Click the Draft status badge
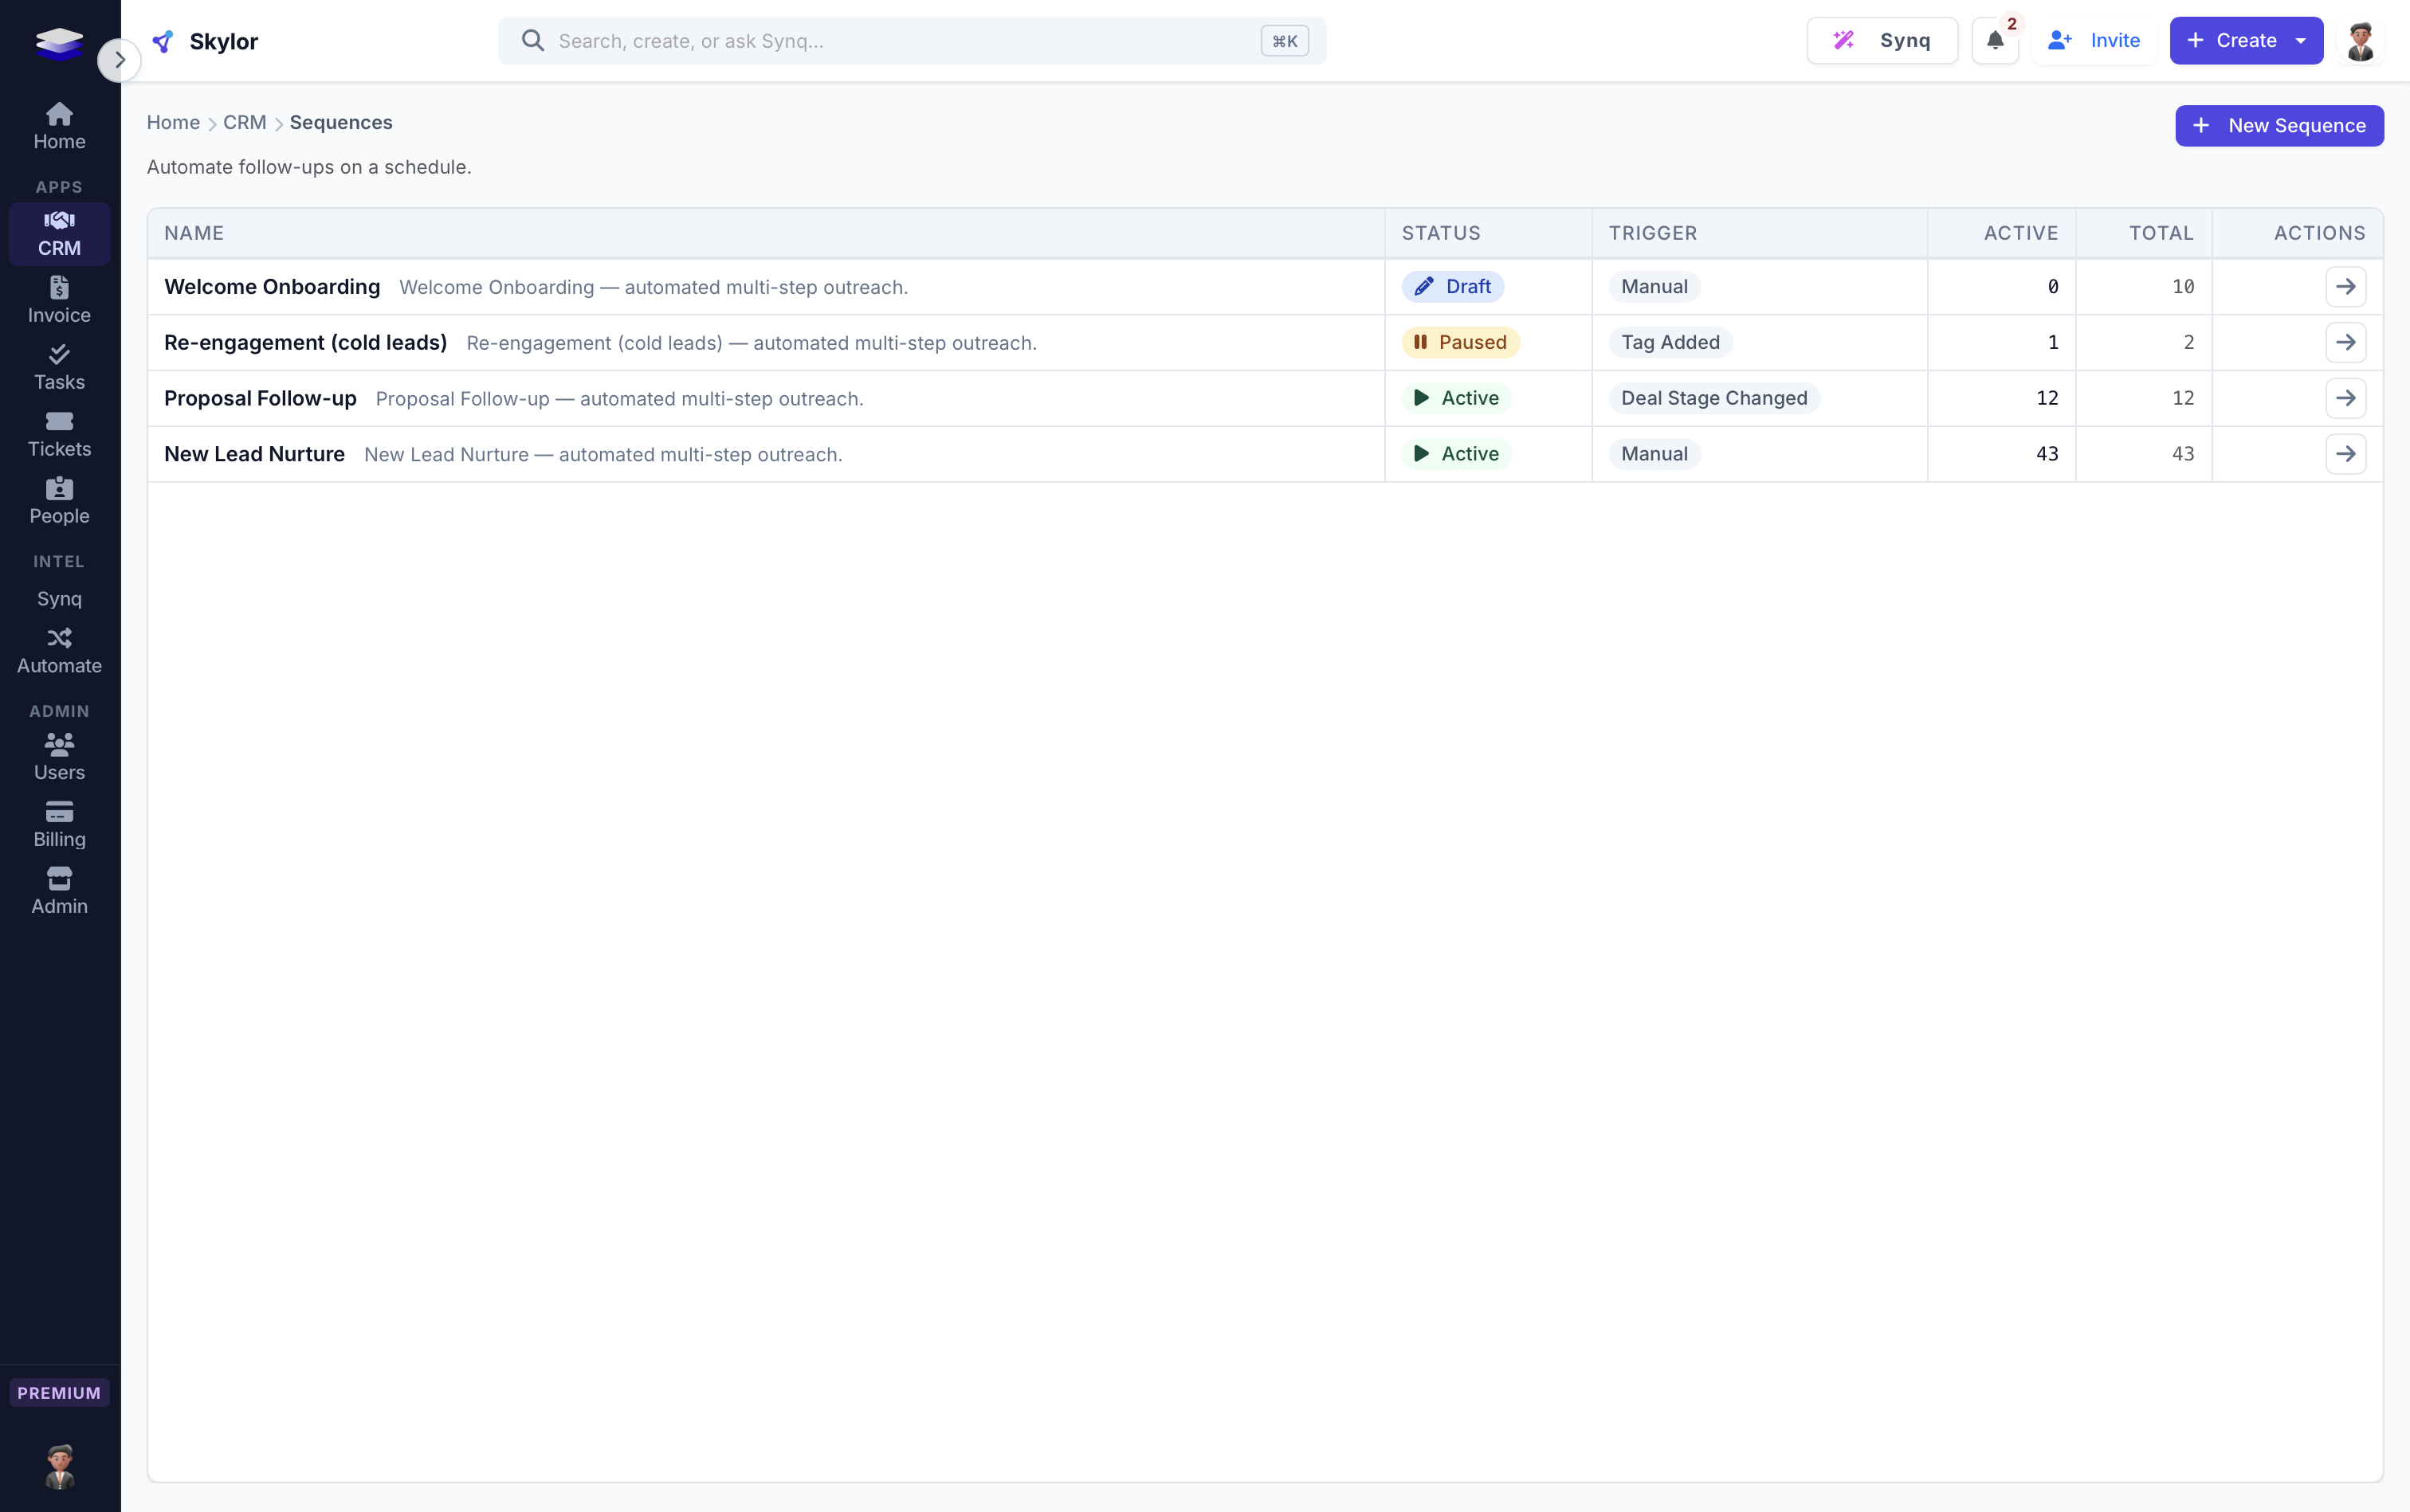This screenshot has height=1512, width=2410. [1453, 287]
